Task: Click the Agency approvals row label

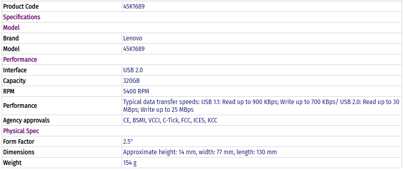Action: tap(26, 121)
